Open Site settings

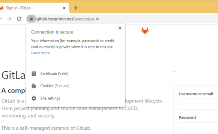pos(50,98)
